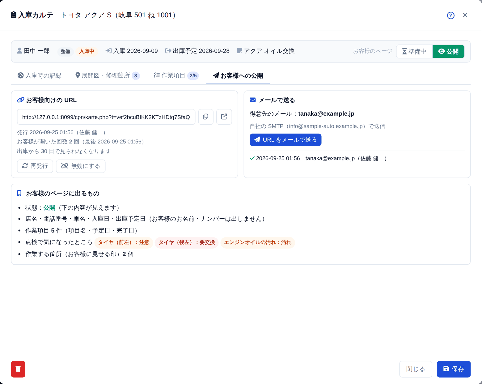
Task: Save with the 保存 button
Action: tap(454, 369)
